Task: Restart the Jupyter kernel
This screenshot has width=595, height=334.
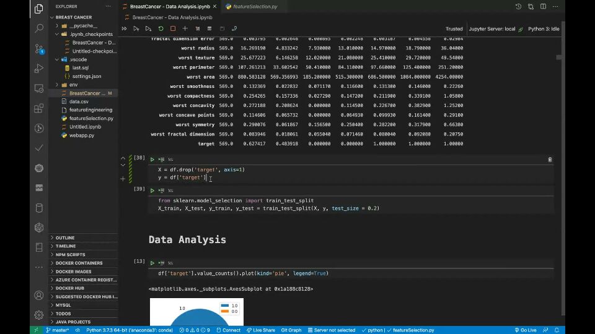Action: pyautogui.click(x=161, y=28)
